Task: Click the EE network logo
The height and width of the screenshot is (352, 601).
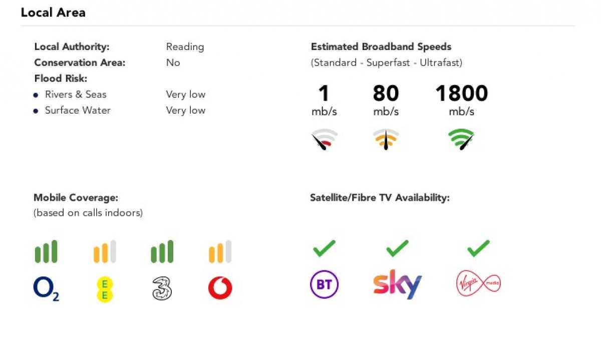Action: [x=105, y=289]
